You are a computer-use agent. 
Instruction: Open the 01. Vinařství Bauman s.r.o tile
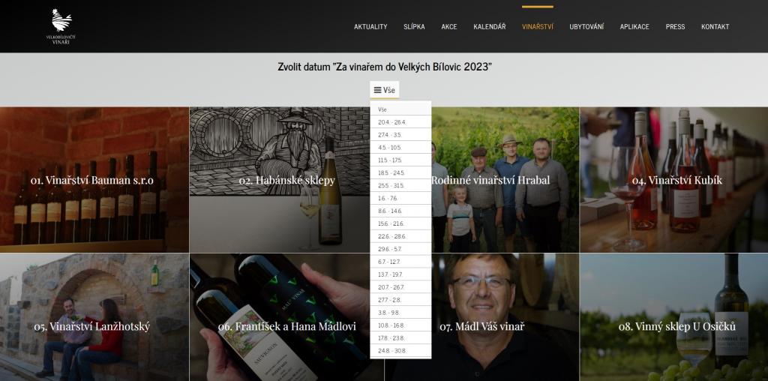point(94,180)
